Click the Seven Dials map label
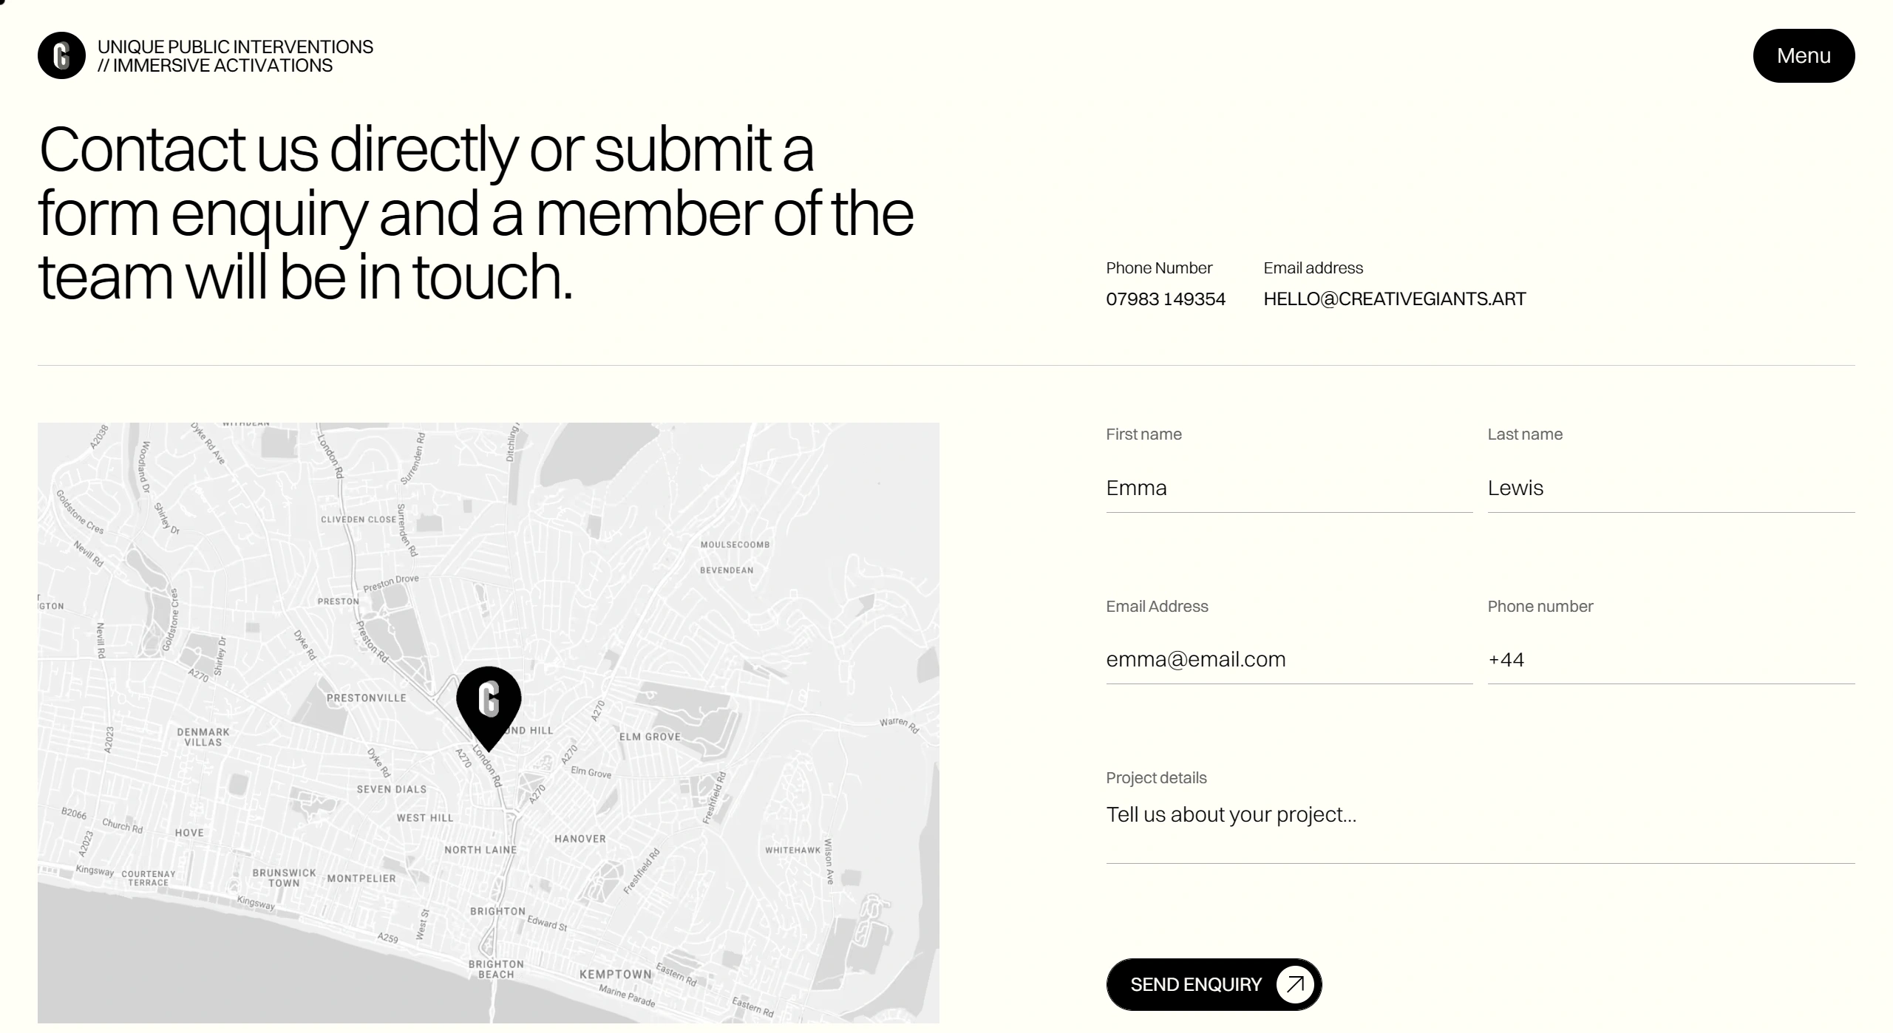Image resolution: width=1893 pixels, height=1033 pixels. tap(391, 789)
